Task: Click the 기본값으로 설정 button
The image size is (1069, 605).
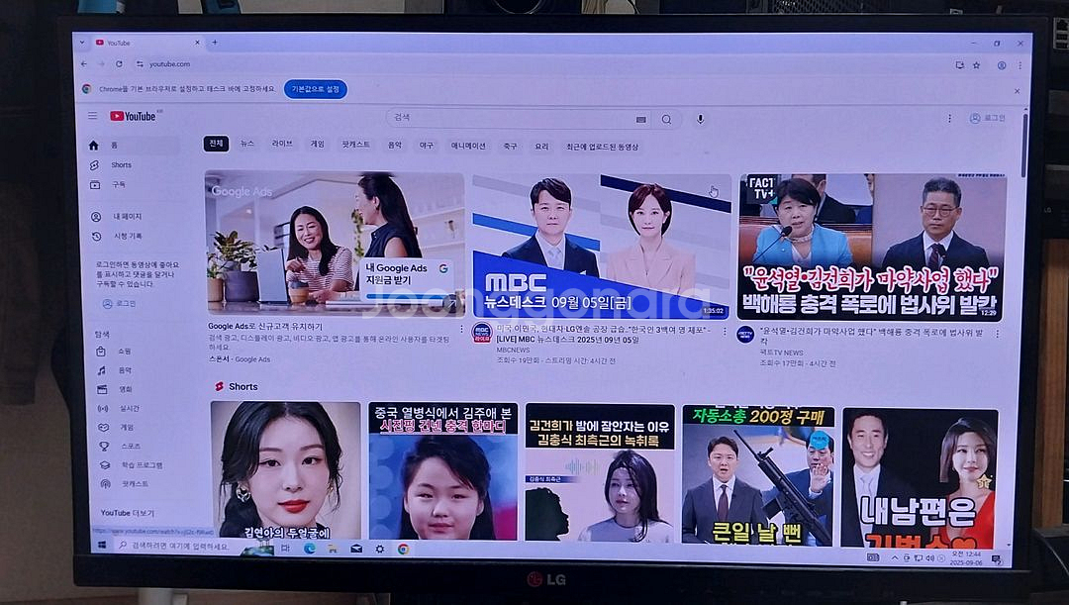Action: click(315, 89)
